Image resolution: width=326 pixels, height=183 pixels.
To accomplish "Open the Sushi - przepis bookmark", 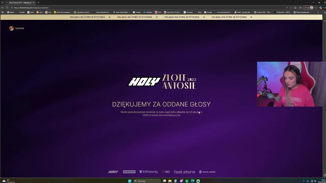I will coord(243,12).
